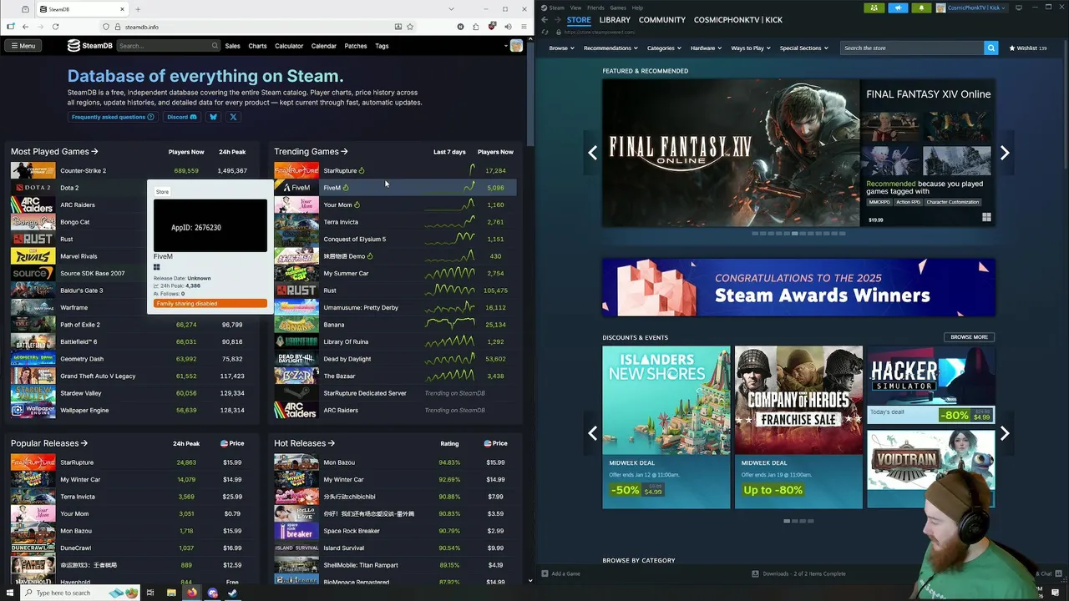Open Mon Bazou in Hot Releases
This screenshot has height=601, width=1069.
[x=339, y=462]
